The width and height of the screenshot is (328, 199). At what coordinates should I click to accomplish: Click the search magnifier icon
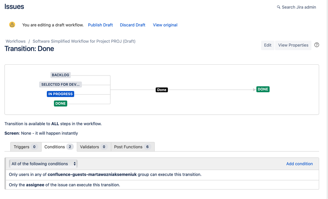278,7
